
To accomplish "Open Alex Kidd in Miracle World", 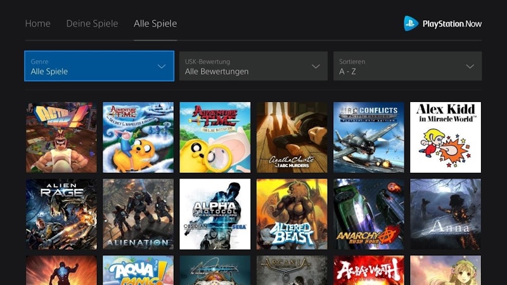I will [x=446, y=137].
